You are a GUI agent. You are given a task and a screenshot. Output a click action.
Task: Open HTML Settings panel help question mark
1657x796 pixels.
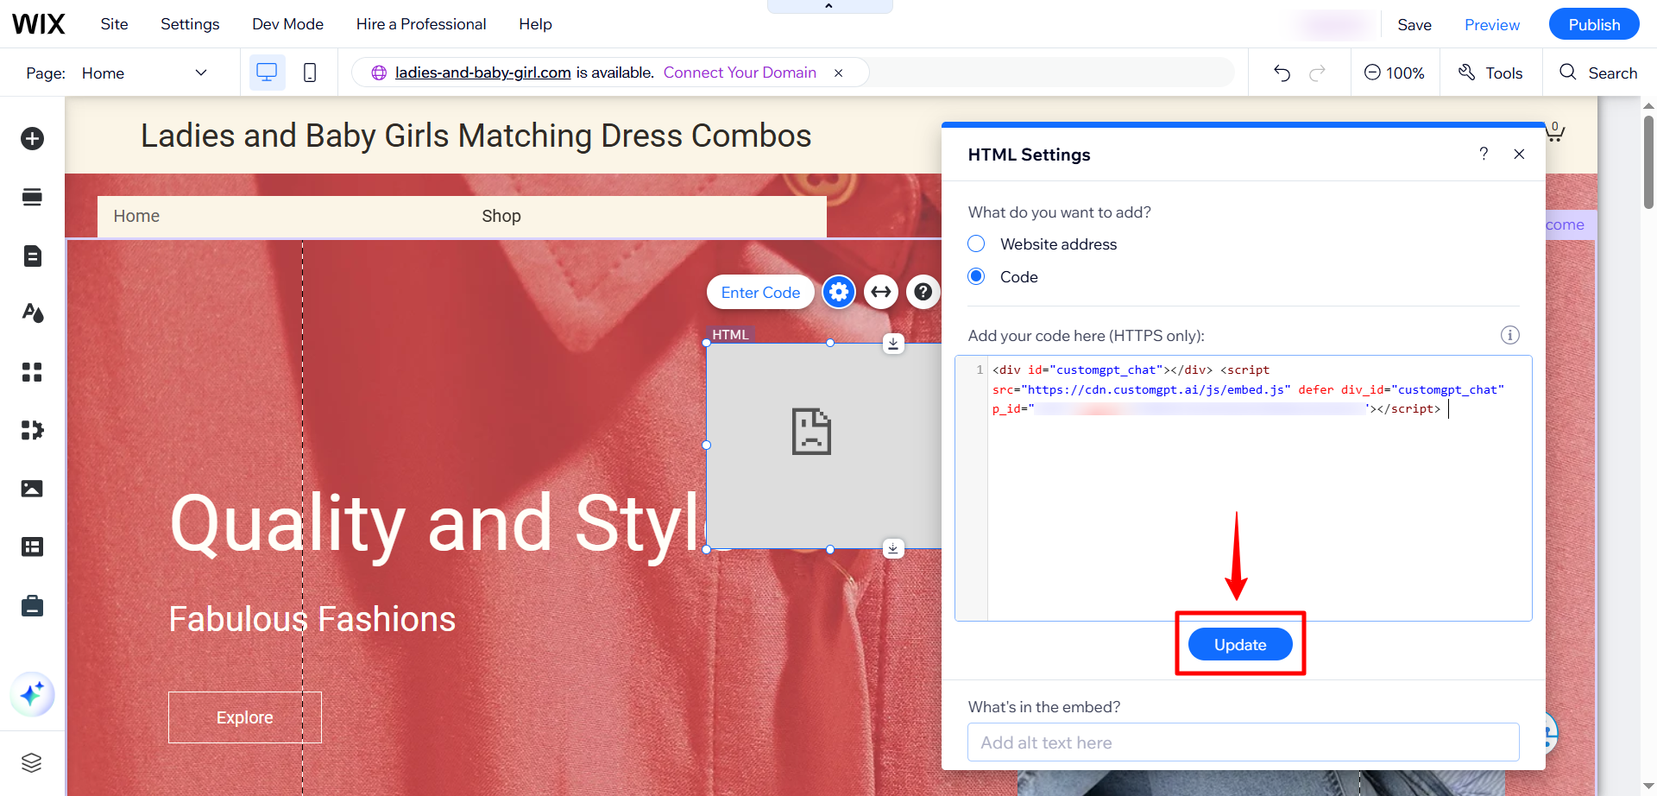[1484, 154]
